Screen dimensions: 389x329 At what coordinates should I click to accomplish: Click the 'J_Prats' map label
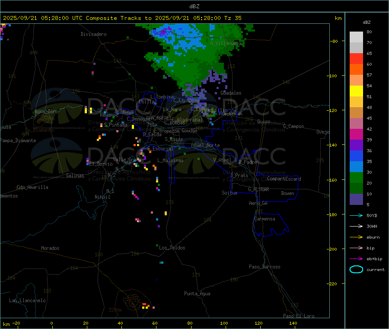pyautogui.click(x=239, y=175)
